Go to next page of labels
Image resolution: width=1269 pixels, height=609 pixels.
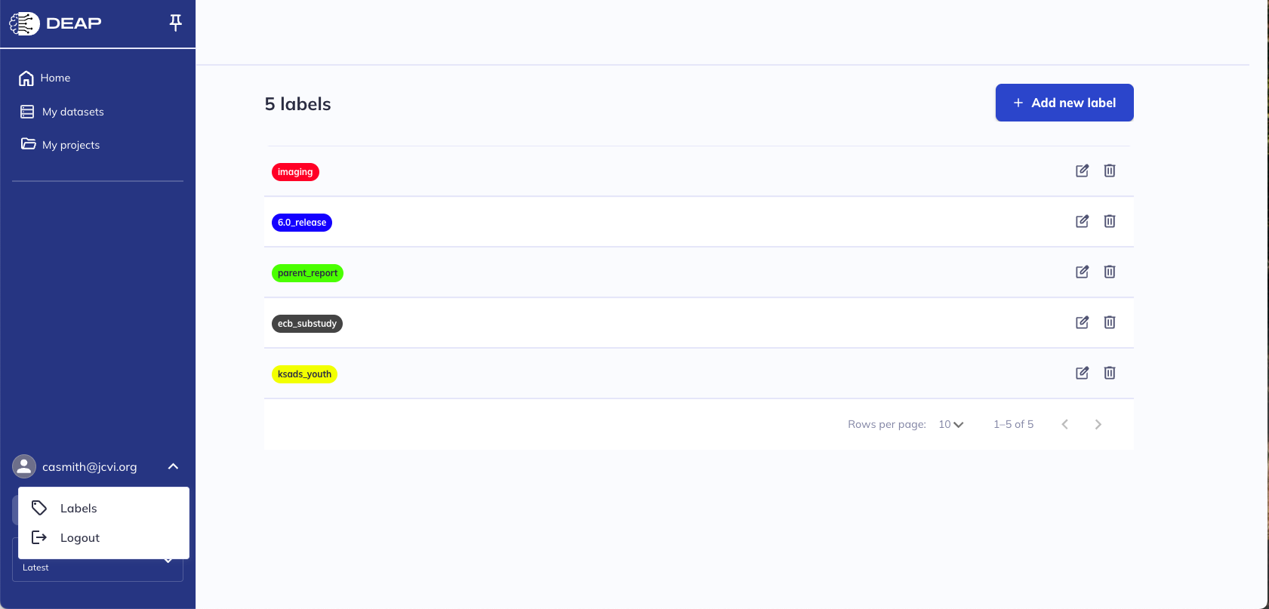(x=1098, y=424)
